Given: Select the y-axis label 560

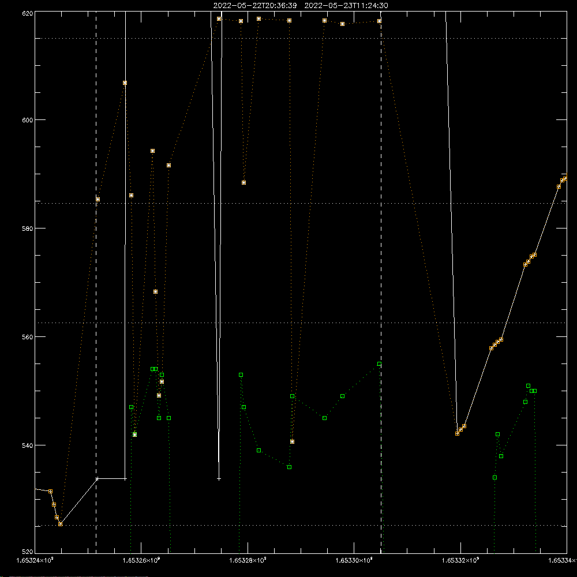Looking at the screenshot, I should click(x=28, y=337).
